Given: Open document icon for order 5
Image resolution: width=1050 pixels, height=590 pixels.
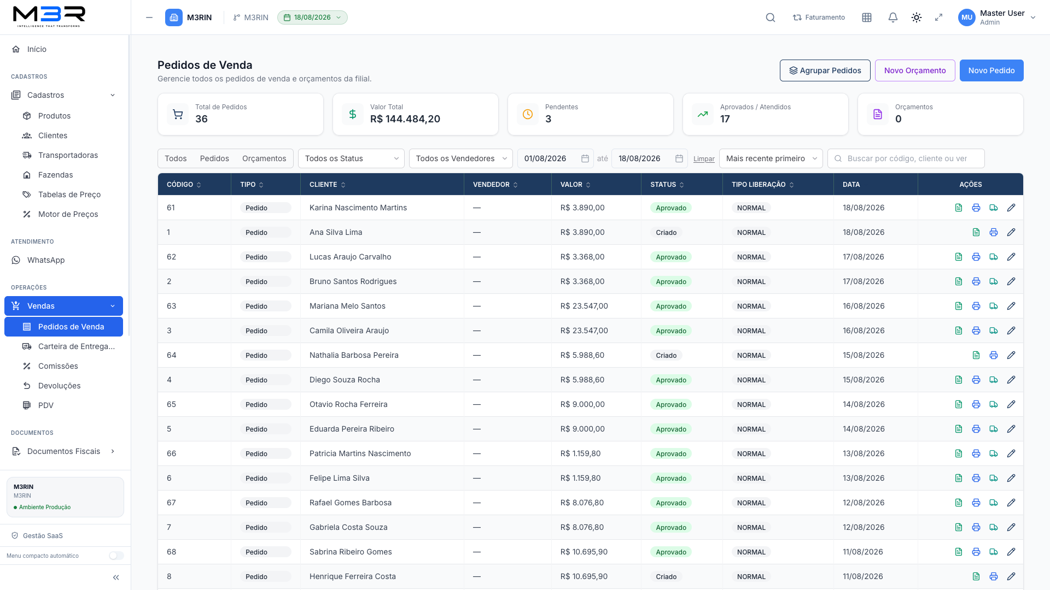Looking at the screenshot, I should click(x=959, y=429).
